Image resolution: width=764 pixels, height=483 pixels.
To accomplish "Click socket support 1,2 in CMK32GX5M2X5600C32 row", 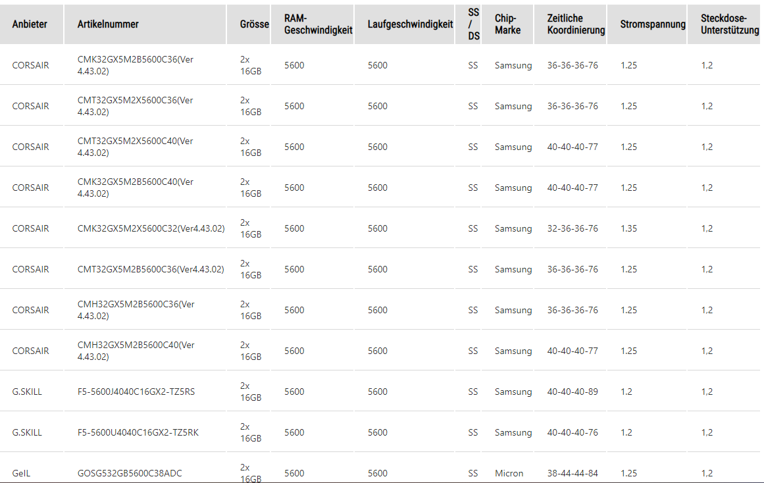I will [x=707, y=228].
